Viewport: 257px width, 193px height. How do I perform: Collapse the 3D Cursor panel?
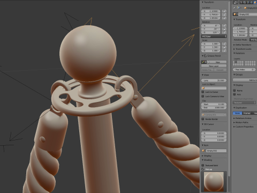208,124
